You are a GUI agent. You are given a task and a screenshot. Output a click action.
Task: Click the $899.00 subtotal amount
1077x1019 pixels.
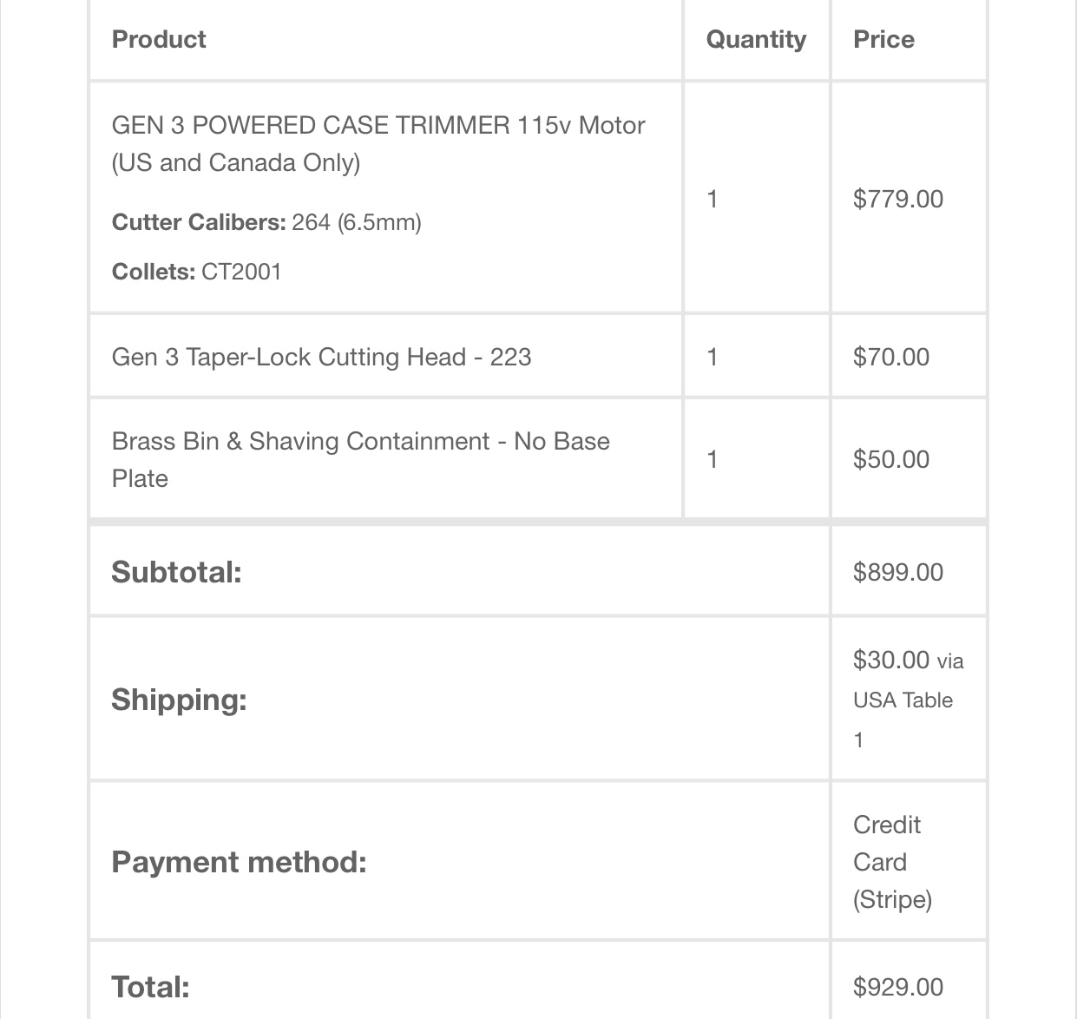[898, 572]
